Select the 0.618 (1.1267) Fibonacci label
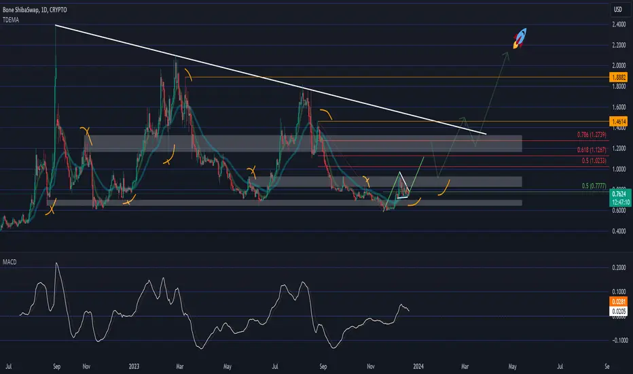Image resolution: width=633 pixels, height=374 pixels. (592, 150)
